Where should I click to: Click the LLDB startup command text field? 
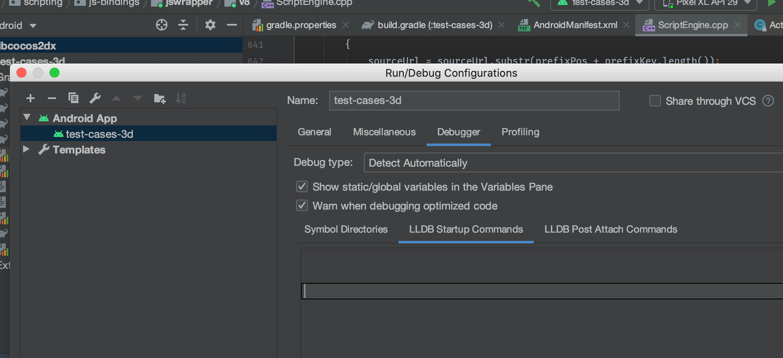[542, 291]
